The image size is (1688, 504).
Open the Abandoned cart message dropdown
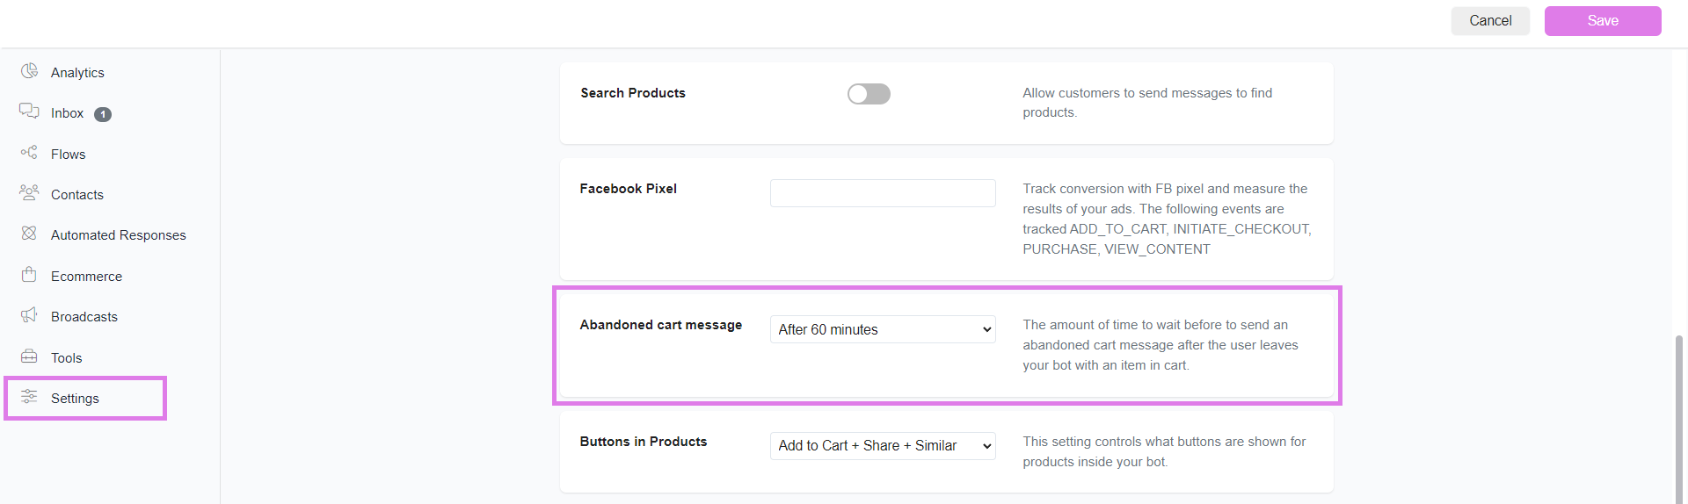(883, 329)
